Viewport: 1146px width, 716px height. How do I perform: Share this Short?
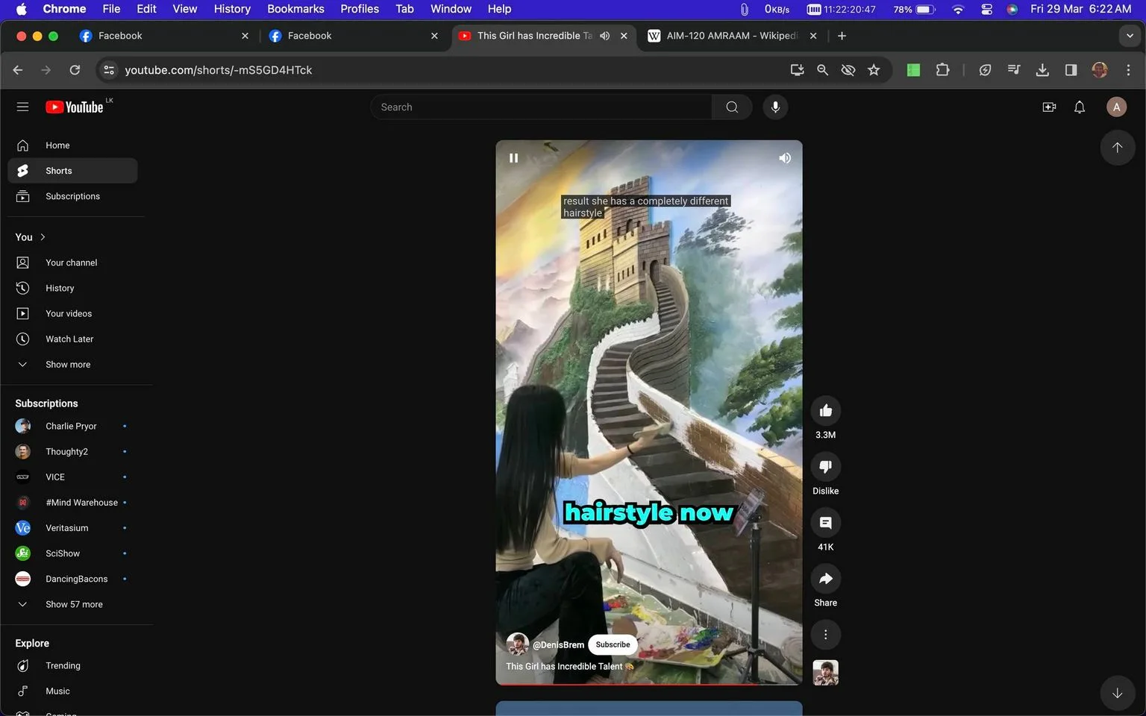826,579
